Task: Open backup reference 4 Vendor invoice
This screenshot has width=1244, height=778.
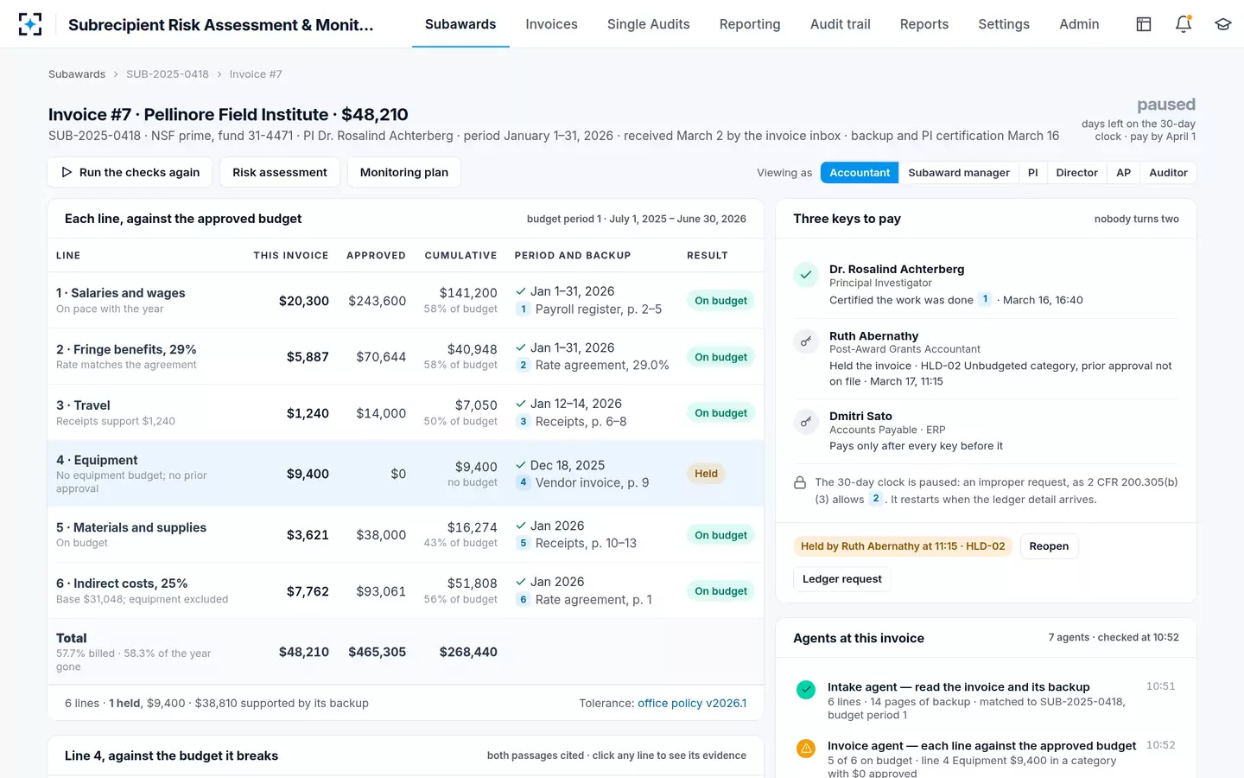Action: point(583,483)
